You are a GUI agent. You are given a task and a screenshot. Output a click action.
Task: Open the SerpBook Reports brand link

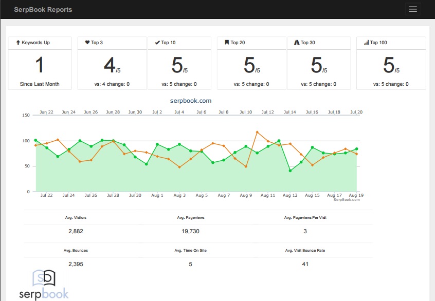[43, 9]
